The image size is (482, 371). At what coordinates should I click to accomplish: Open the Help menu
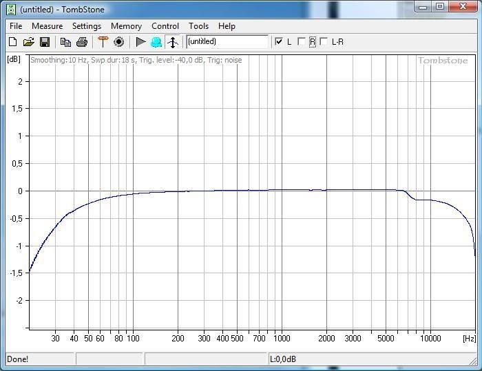coord(227,26)
